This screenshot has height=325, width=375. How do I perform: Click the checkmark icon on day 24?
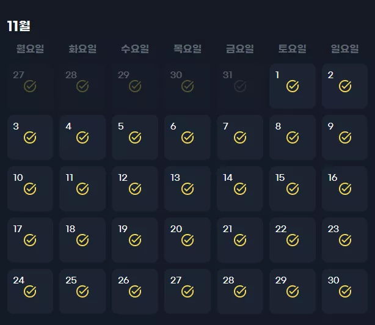[30, 291]
